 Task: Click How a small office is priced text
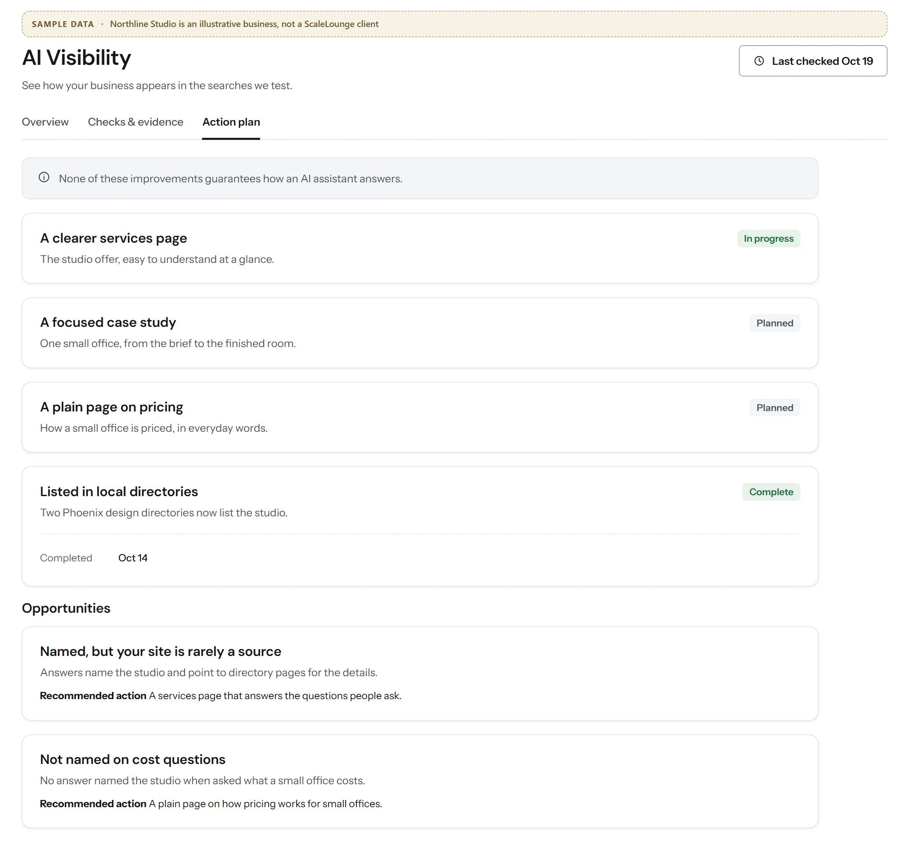coord(153,428)
